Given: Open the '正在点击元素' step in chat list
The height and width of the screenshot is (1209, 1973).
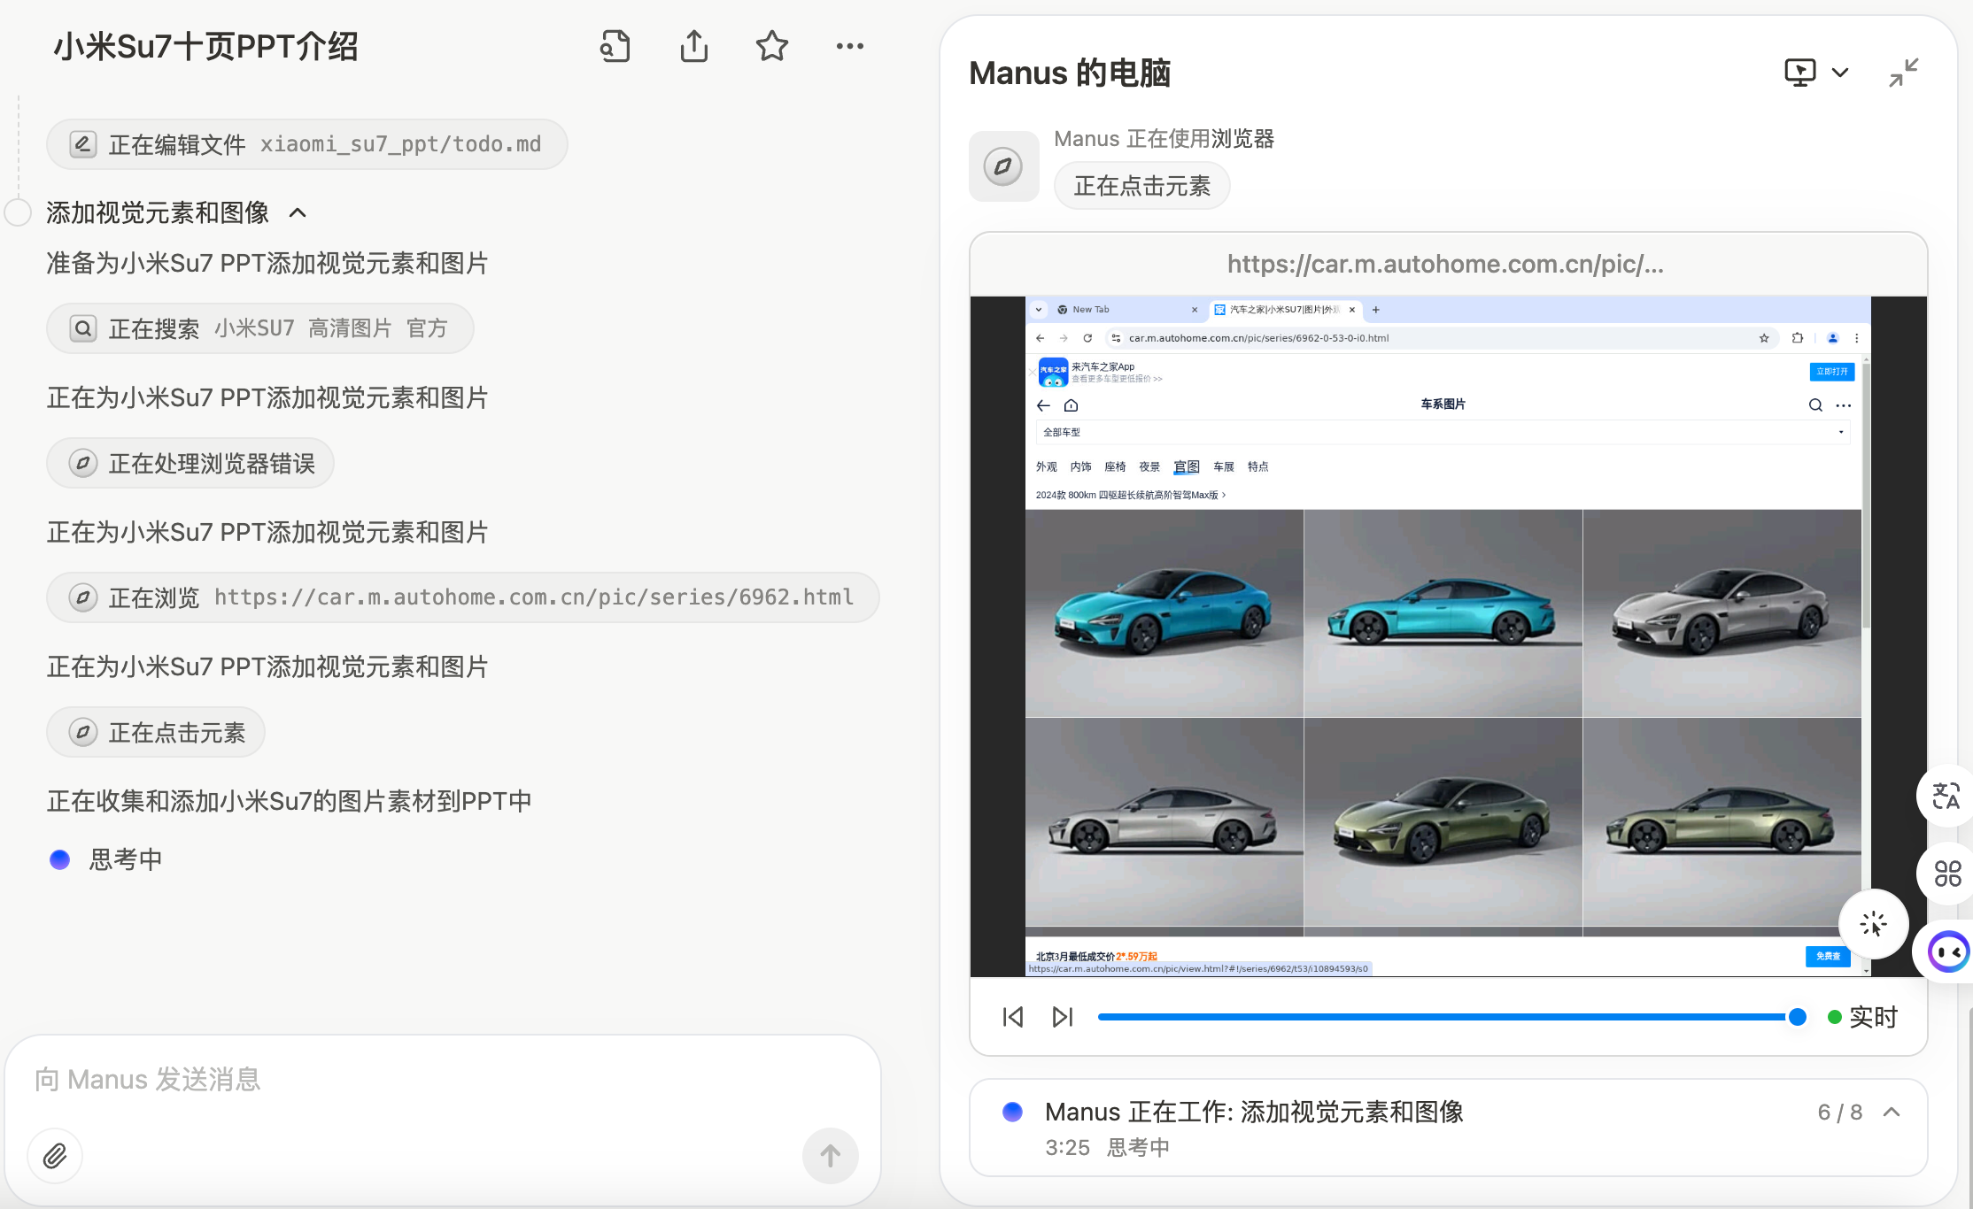Looking at the screenshot, I should click(156, 732).
